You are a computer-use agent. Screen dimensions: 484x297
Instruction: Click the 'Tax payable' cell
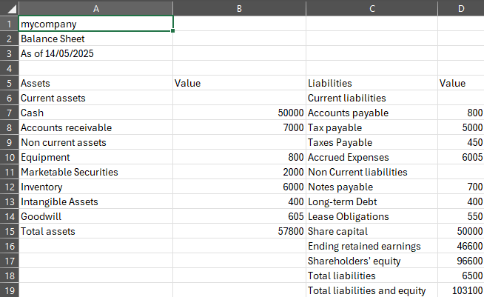point(372,127)
